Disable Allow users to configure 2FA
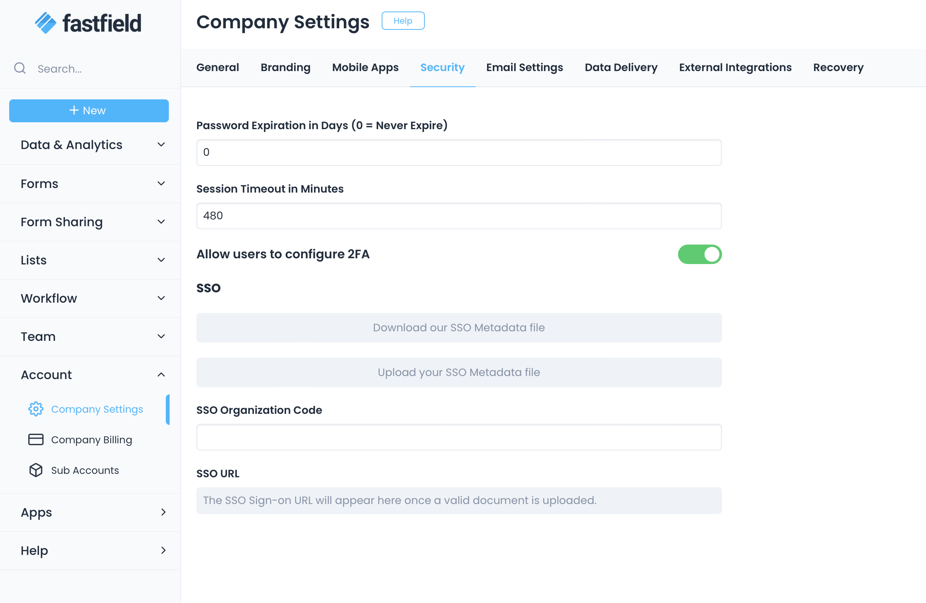The height and width of the screenshot is (603, 926). pos(699,254)
